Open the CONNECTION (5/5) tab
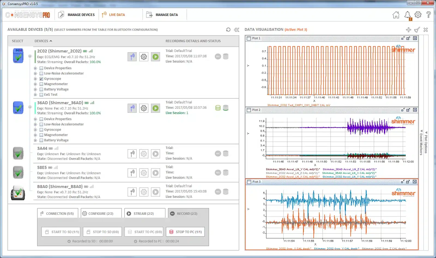The image size is (436, 258). click(x=57, y=213)
